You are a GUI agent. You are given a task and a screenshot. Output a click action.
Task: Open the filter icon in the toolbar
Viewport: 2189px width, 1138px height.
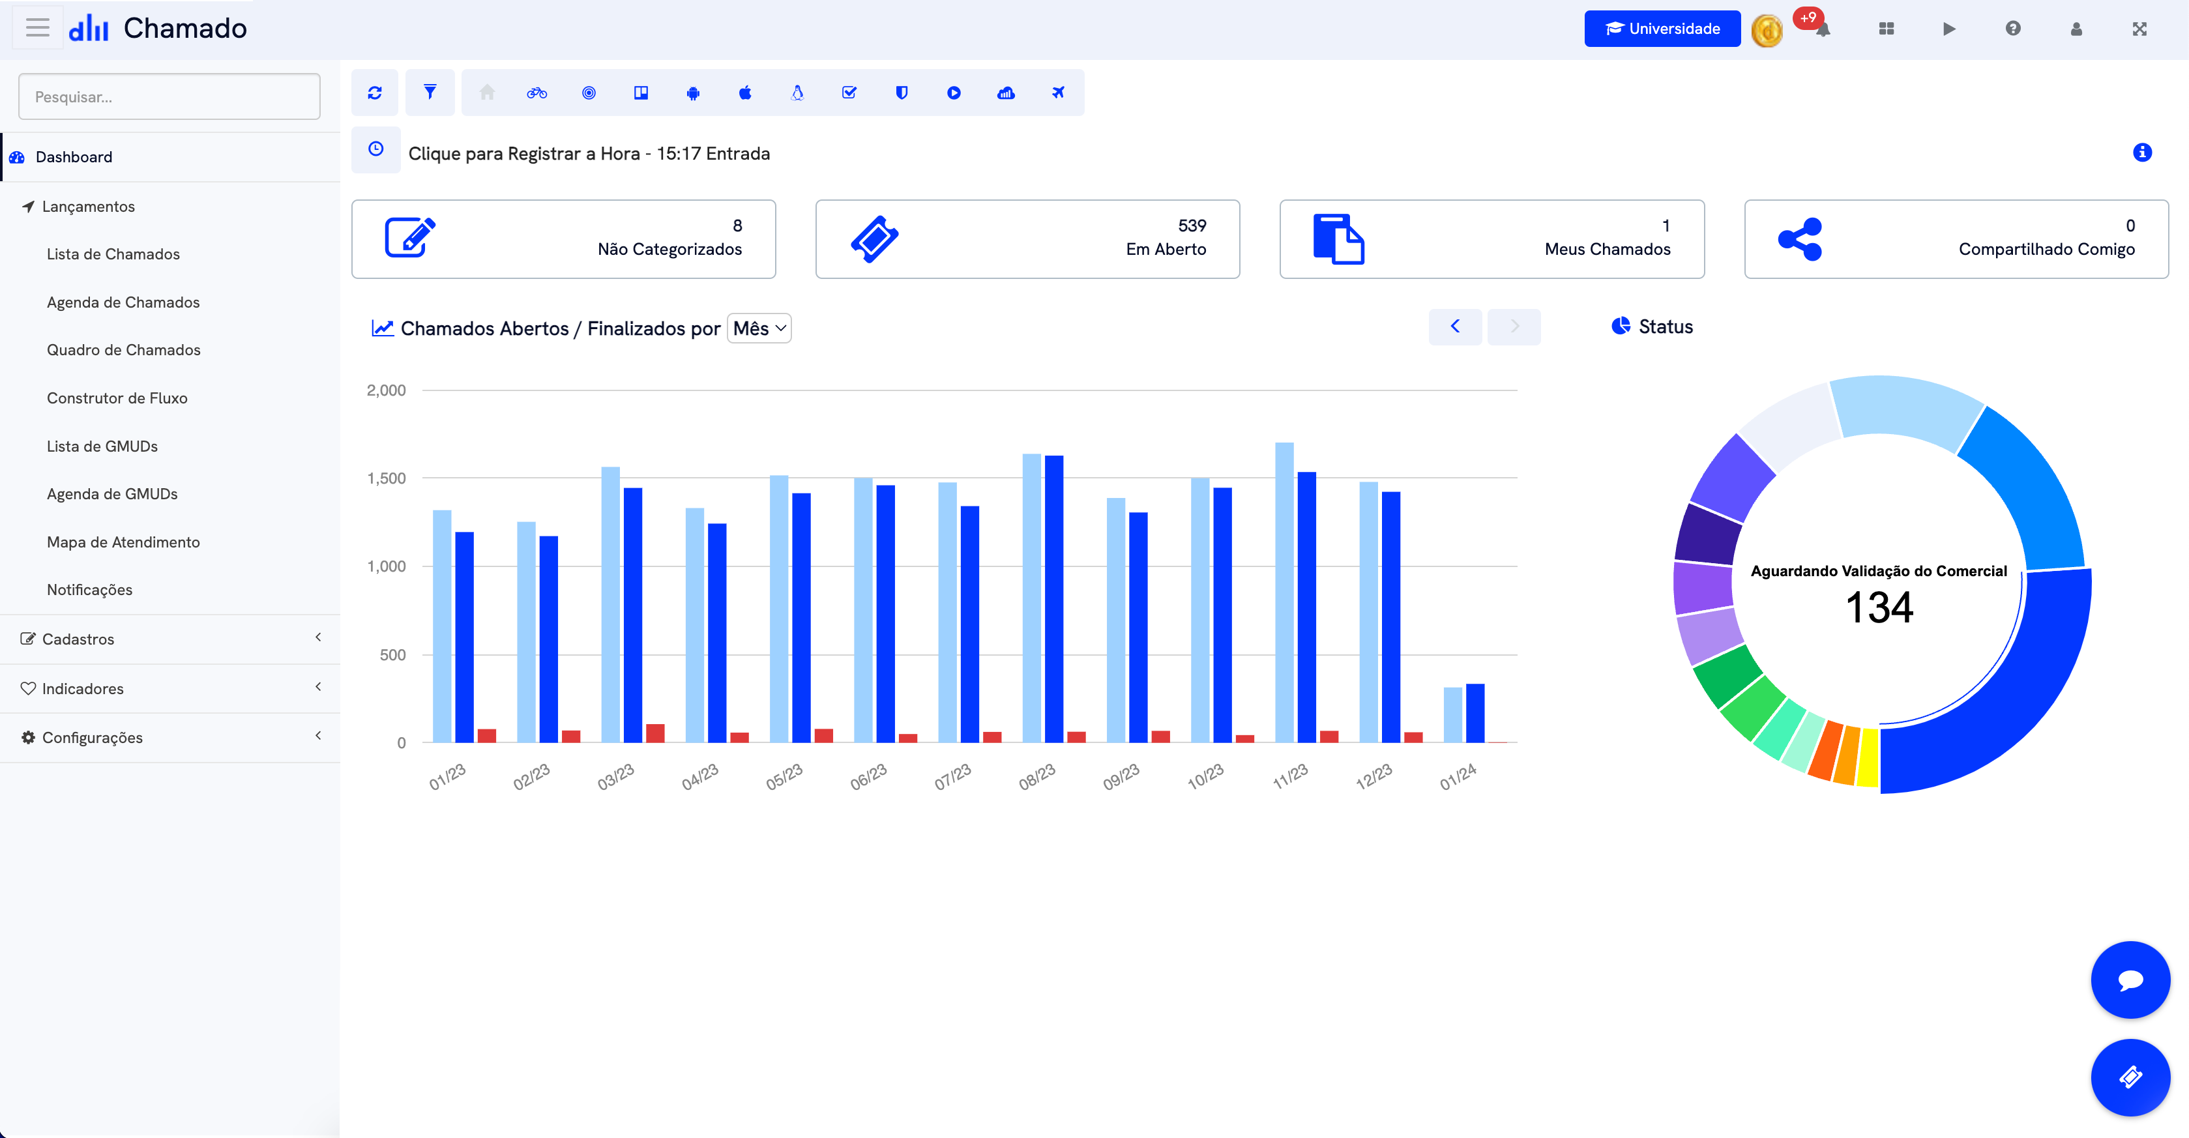[430, 92]
